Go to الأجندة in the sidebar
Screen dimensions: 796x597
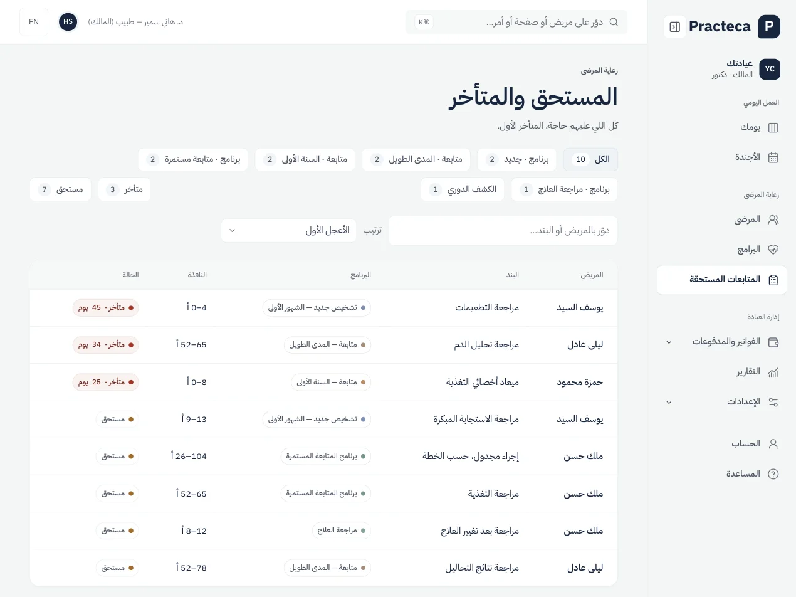pyautogui.click(x=721, y=157)
